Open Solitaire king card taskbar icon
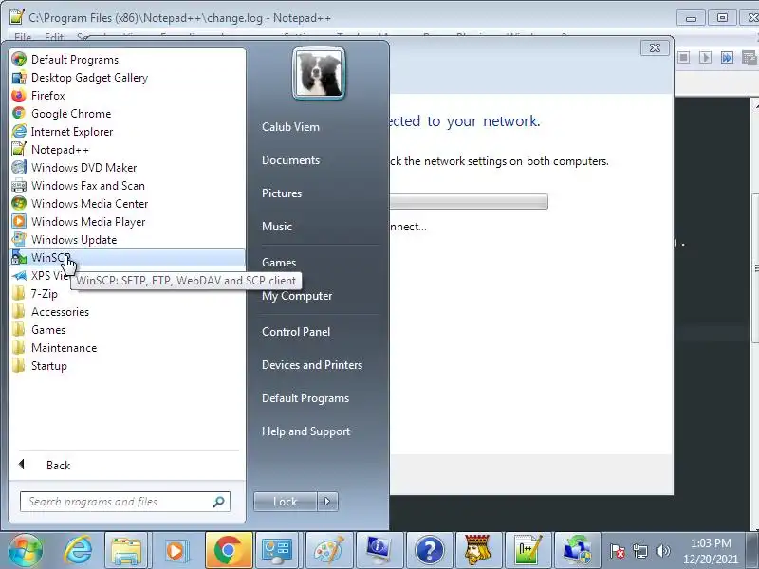Image resolution: width=759 pixels, height=569 pixels. (x=477, y=550)
